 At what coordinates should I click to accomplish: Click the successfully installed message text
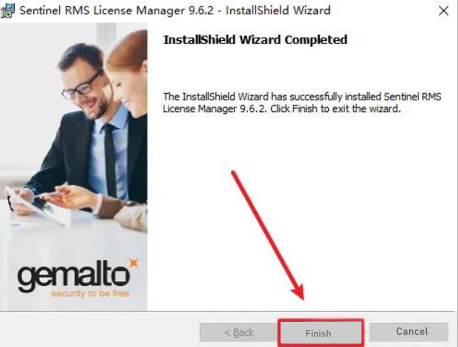pyautogui.click(x=302, y=103)
